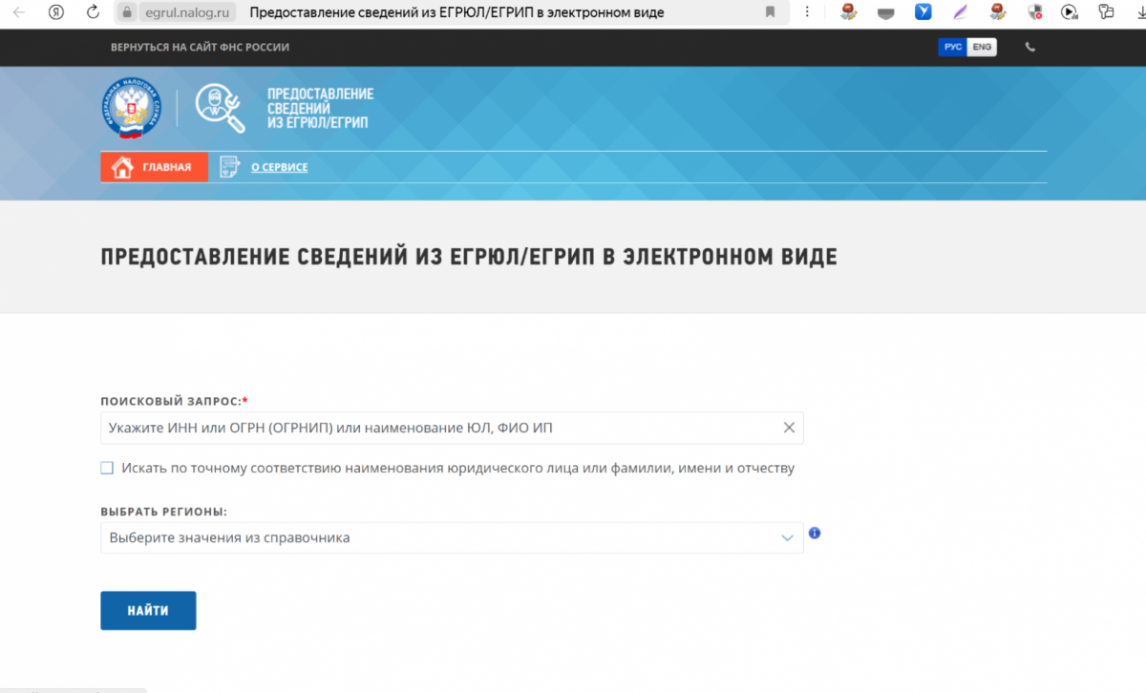
Task: Follow 'Вернуться на сайт ФНС России' link
Action: (x=200, y=47)
